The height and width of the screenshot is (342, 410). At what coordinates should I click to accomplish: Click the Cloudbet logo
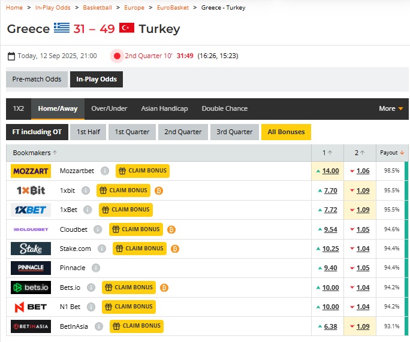(x=31, y=229)
